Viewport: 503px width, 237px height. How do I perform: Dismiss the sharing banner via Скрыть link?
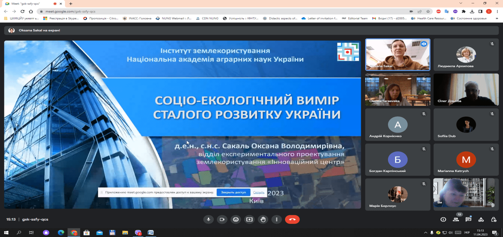click(259, 192)
